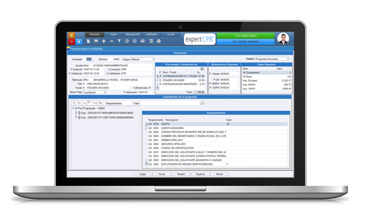The height and width of the screenshot is (220, 368).
Task: Select the GRUPO requirement row
Action: pyautogui.click(x=216, y=124)
